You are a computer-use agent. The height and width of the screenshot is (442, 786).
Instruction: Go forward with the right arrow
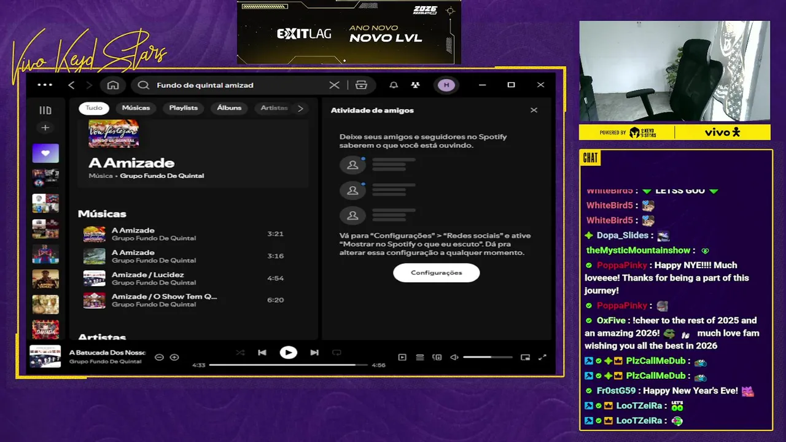[89, 85]
